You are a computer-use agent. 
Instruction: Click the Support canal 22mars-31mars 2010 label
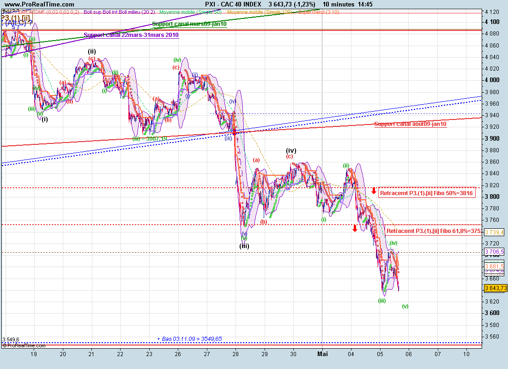click(x=131, y=35)
